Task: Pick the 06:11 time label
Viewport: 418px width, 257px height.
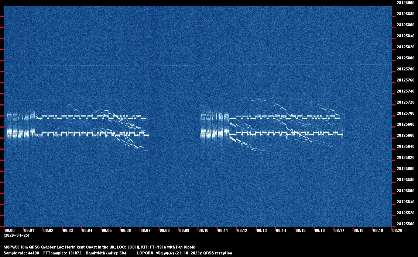Action: click(223, 230)
